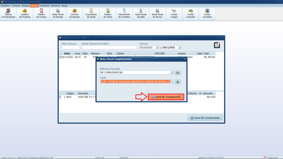The height and width of the screenshot is (159, 283).
Task: Expand the Natureza Operação dropdown
Action: 172,73
